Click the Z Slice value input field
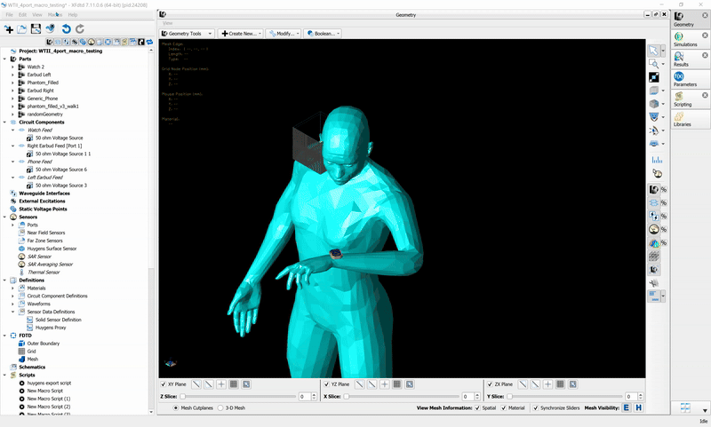The image size is (711, 427). click(304, 397)
